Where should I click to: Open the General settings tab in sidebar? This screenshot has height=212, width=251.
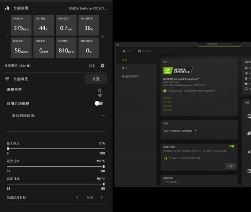coord(136,60)
